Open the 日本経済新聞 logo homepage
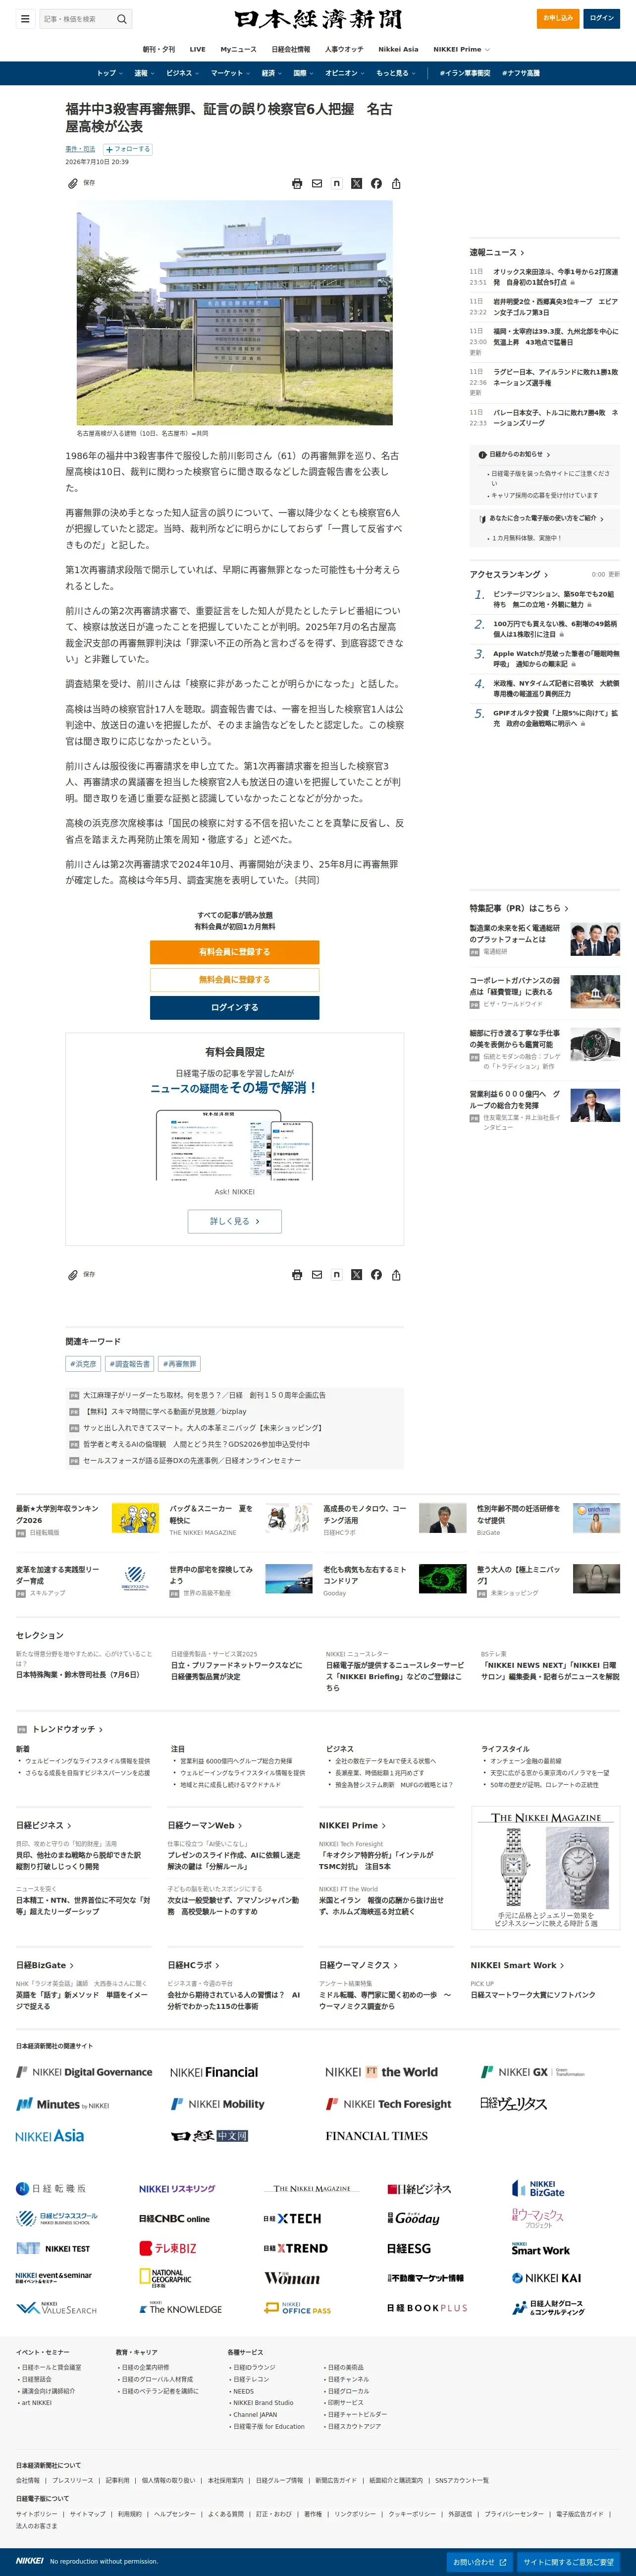The width and height of the screenshot is (636, 2576). pyautogui.click(x=318, y=19)
